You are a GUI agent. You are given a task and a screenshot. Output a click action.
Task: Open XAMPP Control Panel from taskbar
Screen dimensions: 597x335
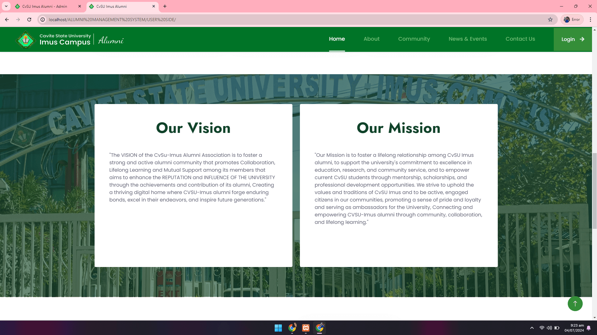[305, 328]
